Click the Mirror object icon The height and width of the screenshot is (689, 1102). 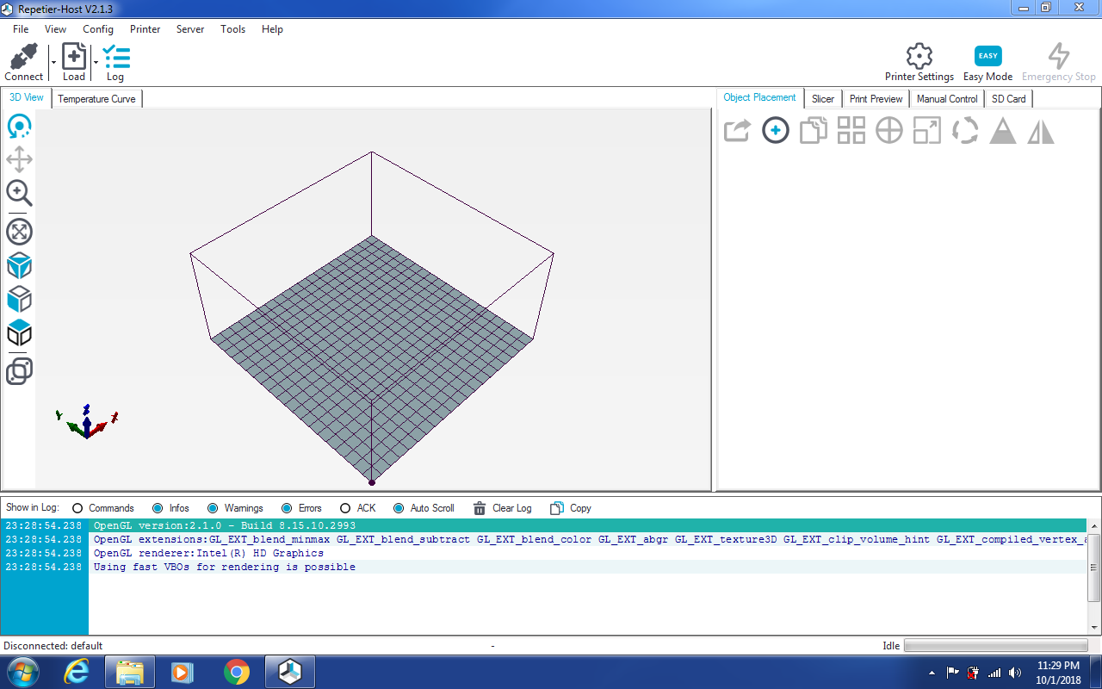coord(1041,131)
